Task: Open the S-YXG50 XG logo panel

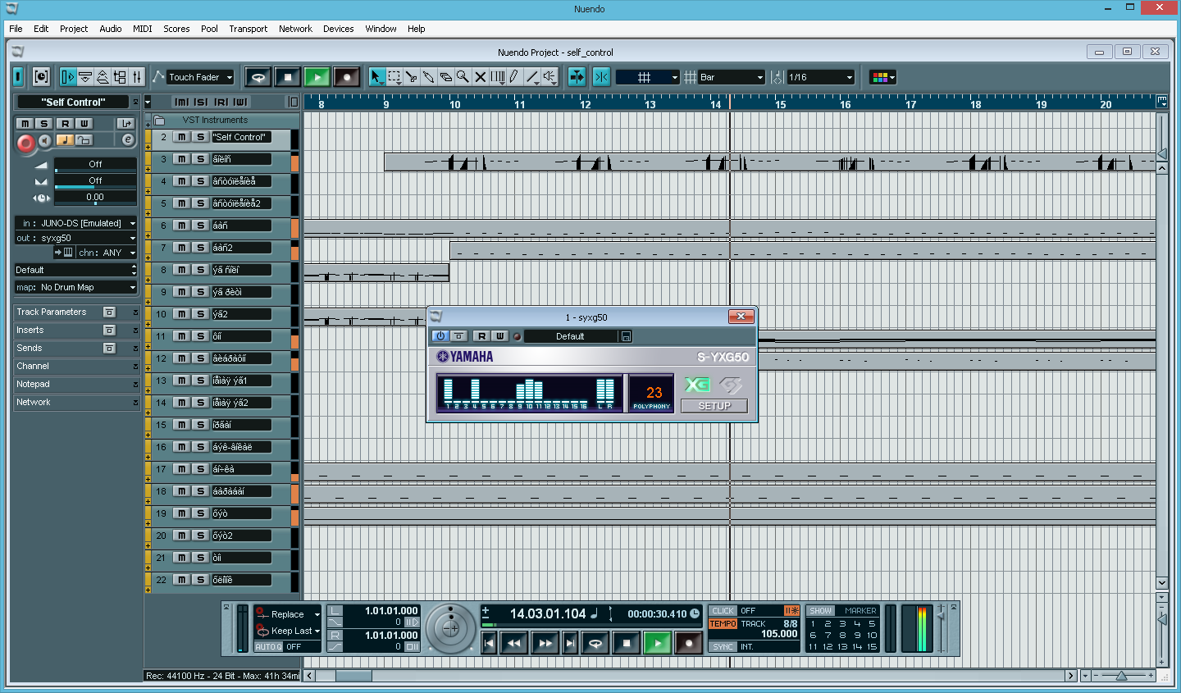Action: [x=697, y=385]
